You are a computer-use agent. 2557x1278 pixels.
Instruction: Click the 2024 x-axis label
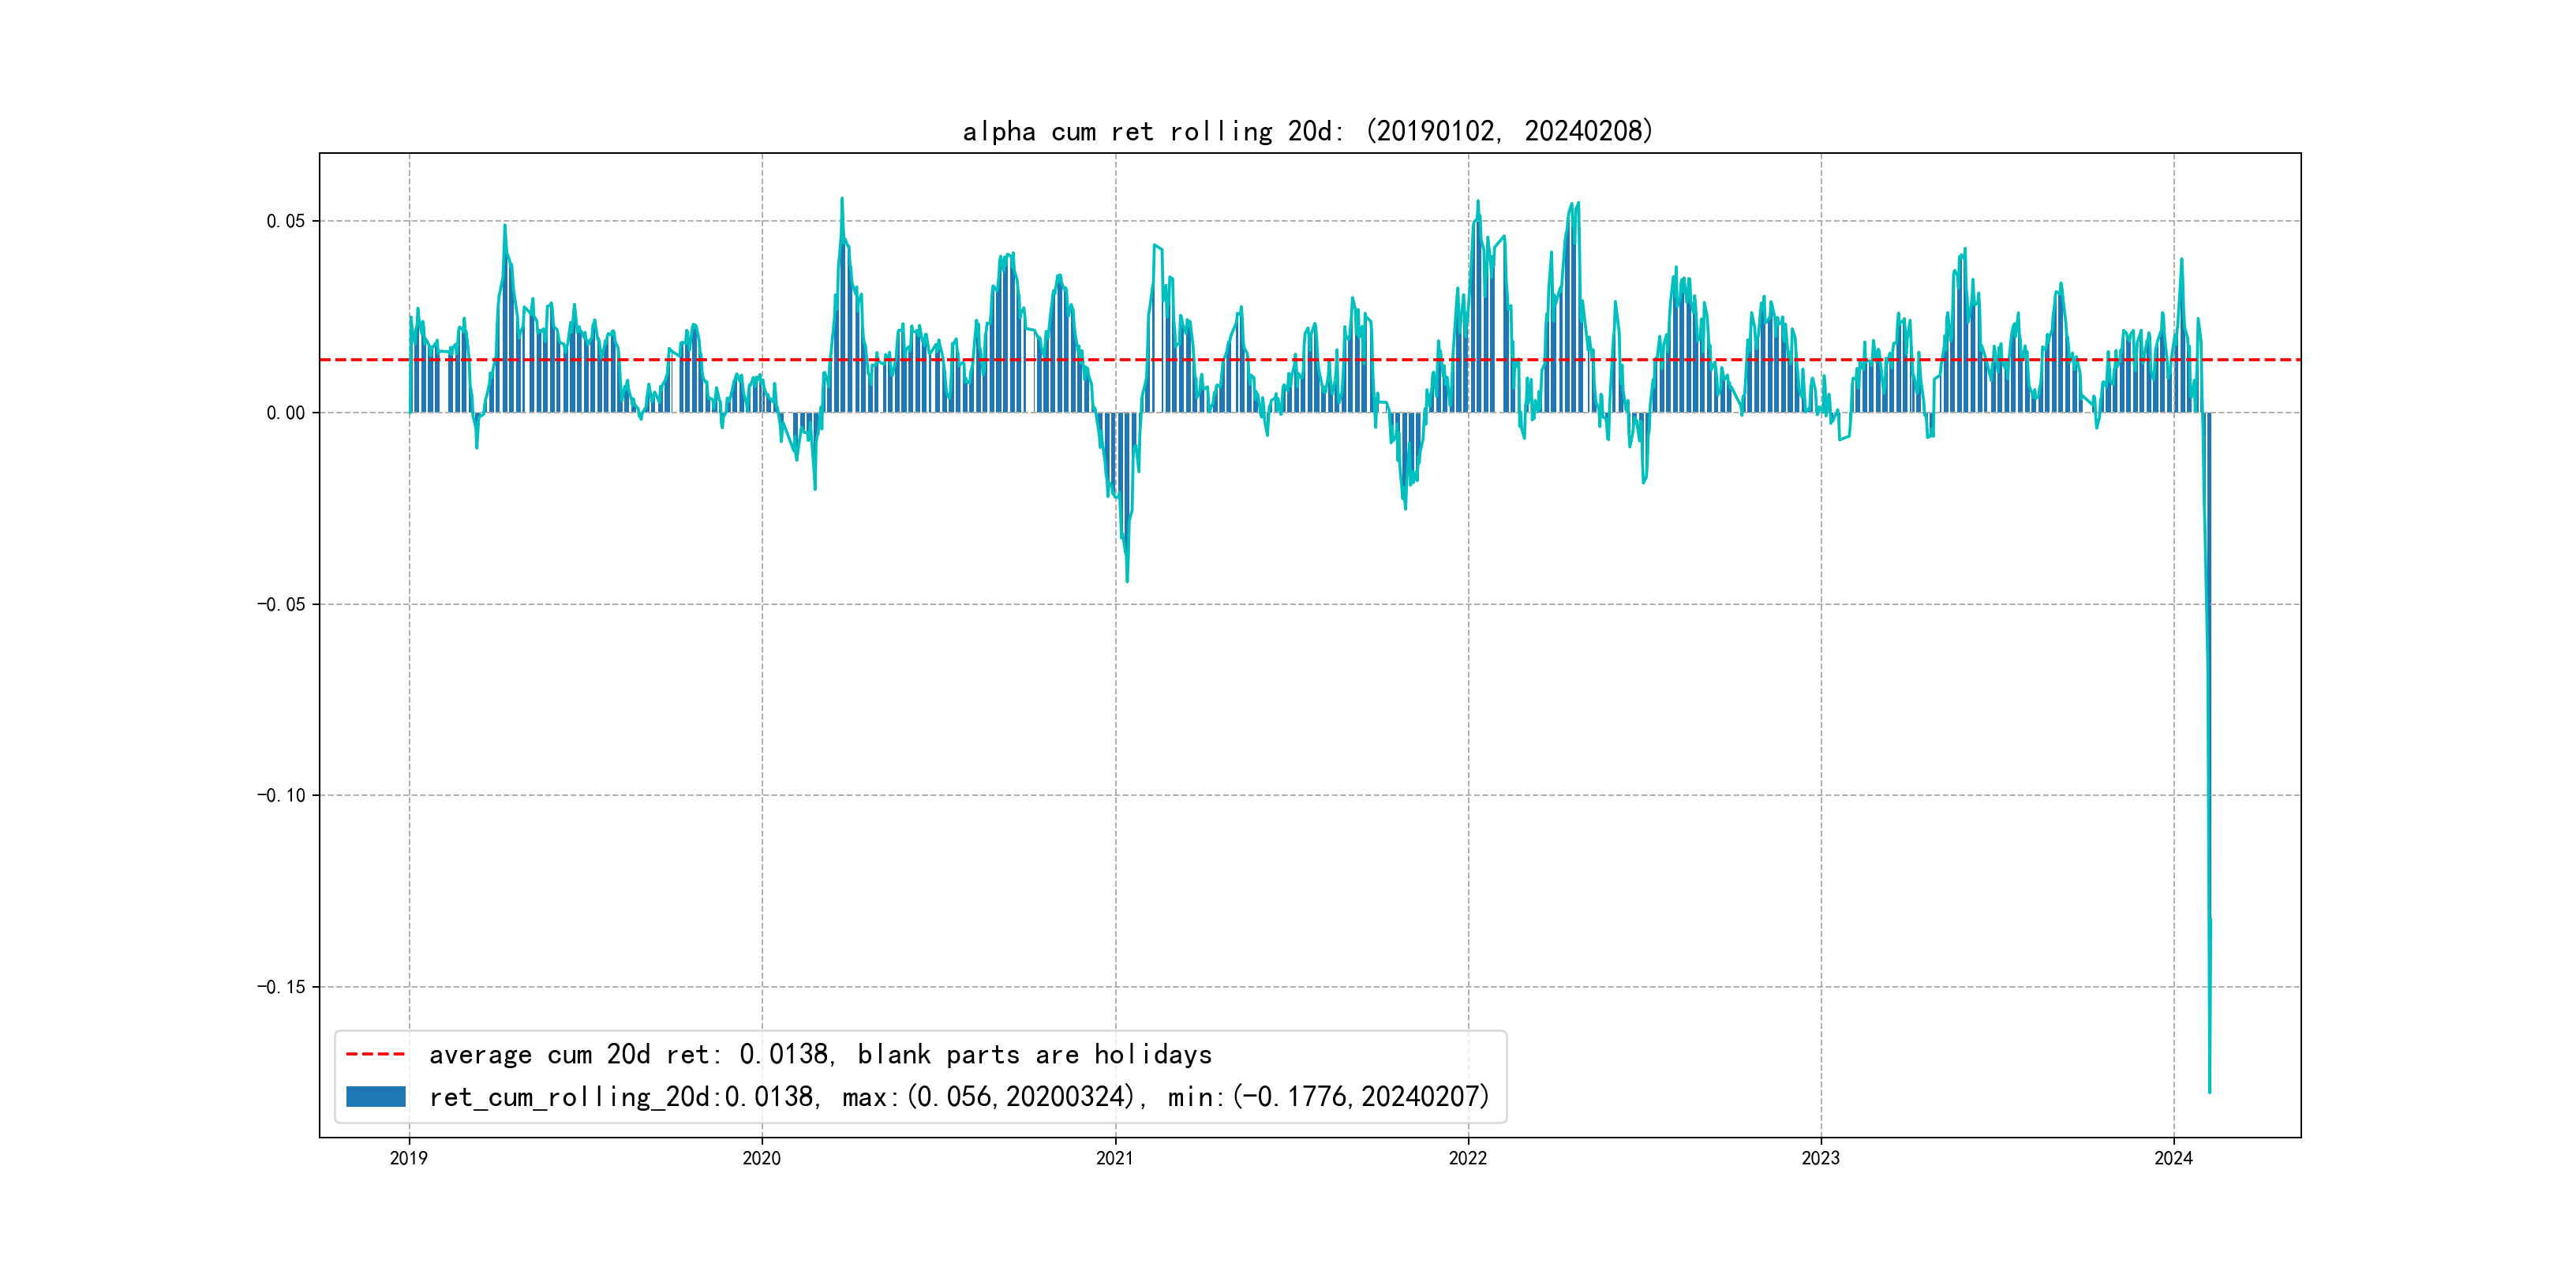point(2173,1158)
